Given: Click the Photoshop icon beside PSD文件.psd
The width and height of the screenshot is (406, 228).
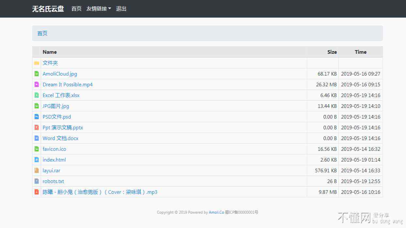Looking at the screenshot, I should pyautogui.click(x=37, y=117).
